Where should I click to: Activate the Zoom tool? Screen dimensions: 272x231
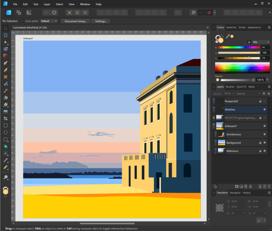pos(6,177)
